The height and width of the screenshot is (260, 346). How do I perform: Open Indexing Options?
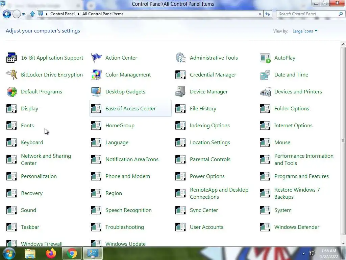point(209,126)
